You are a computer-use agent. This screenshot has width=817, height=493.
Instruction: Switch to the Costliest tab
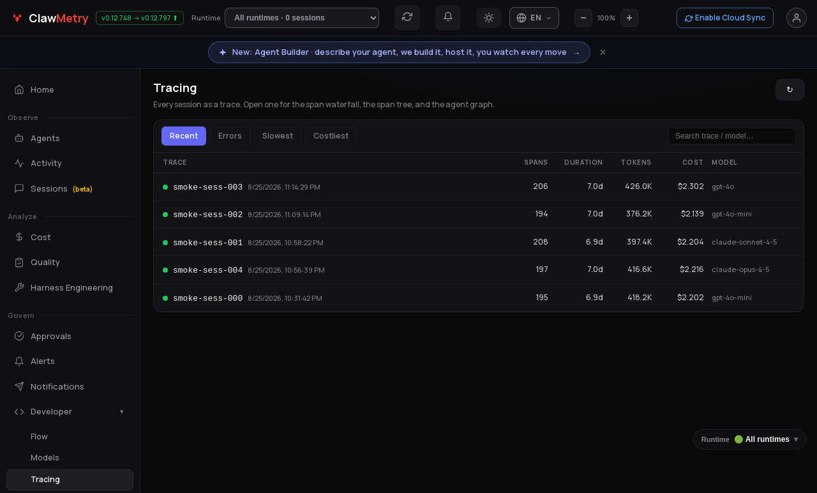click(331, 136)
